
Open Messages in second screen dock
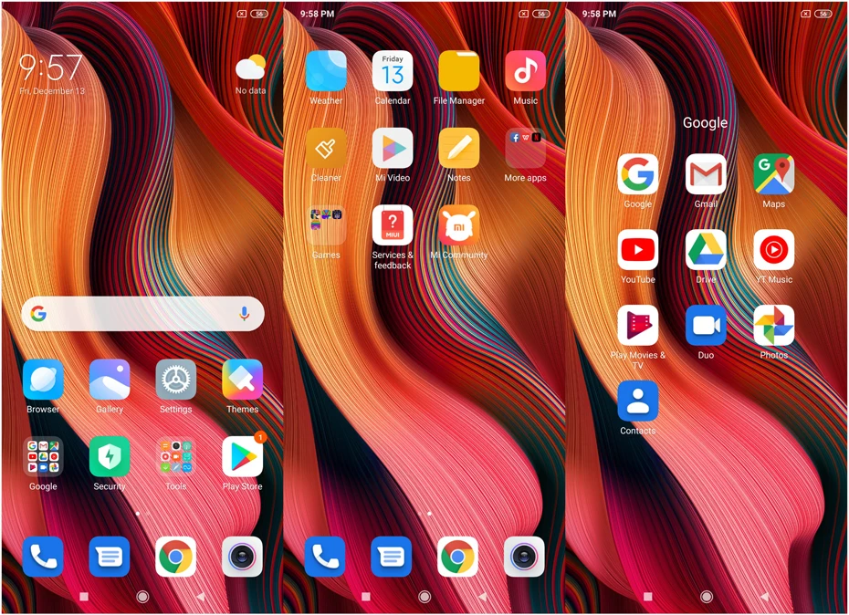(392, 557)
